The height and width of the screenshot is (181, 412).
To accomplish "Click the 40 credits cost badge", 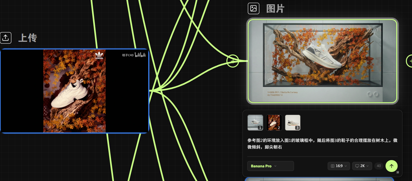I will tap(379, 166).
